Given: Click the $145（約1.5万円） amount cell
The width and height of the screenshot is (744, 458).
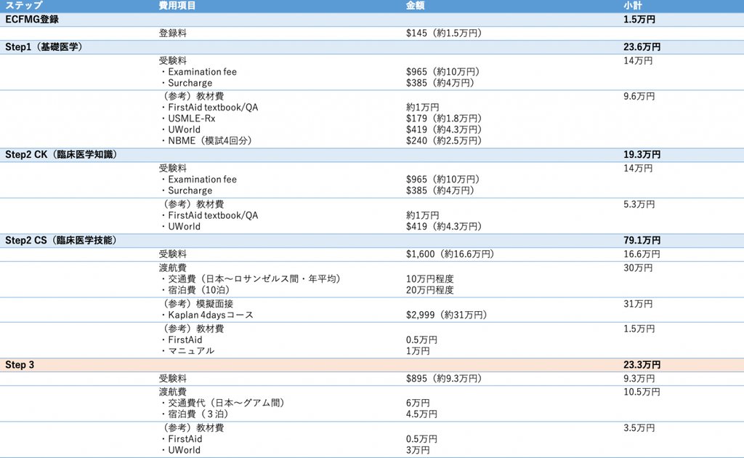Looking at the screenshot, I should [x=443, y=33].
